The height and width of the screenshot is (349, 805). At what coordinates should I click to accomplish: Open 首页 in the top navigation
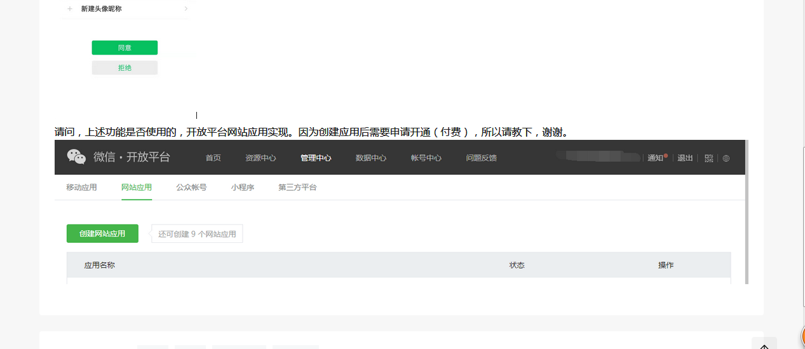(x=213, y=158)
